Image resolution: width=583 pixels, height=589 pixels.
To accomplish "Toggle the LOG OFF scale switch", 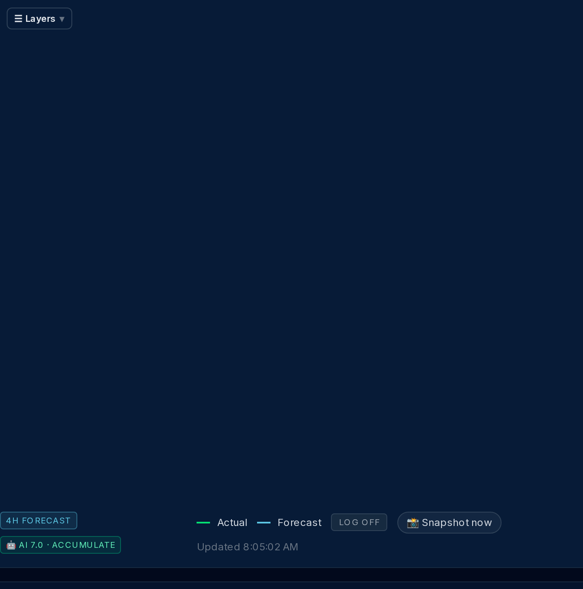I will [359, 522].
